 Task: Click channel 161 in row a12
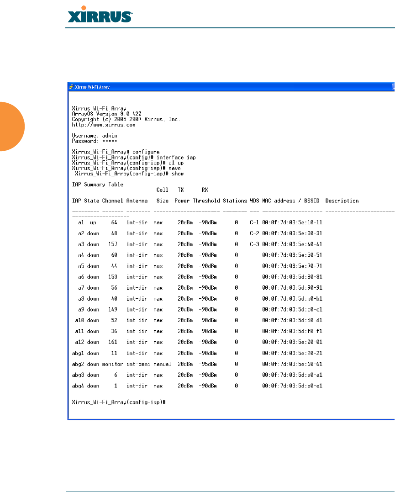(113, 342)
